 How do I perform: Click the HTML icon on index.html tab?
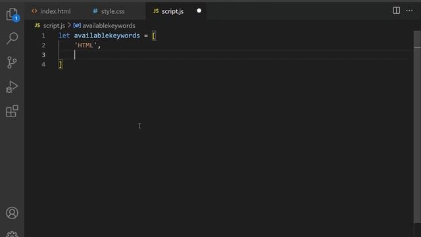pyautogui.click(x=34, y=11)
